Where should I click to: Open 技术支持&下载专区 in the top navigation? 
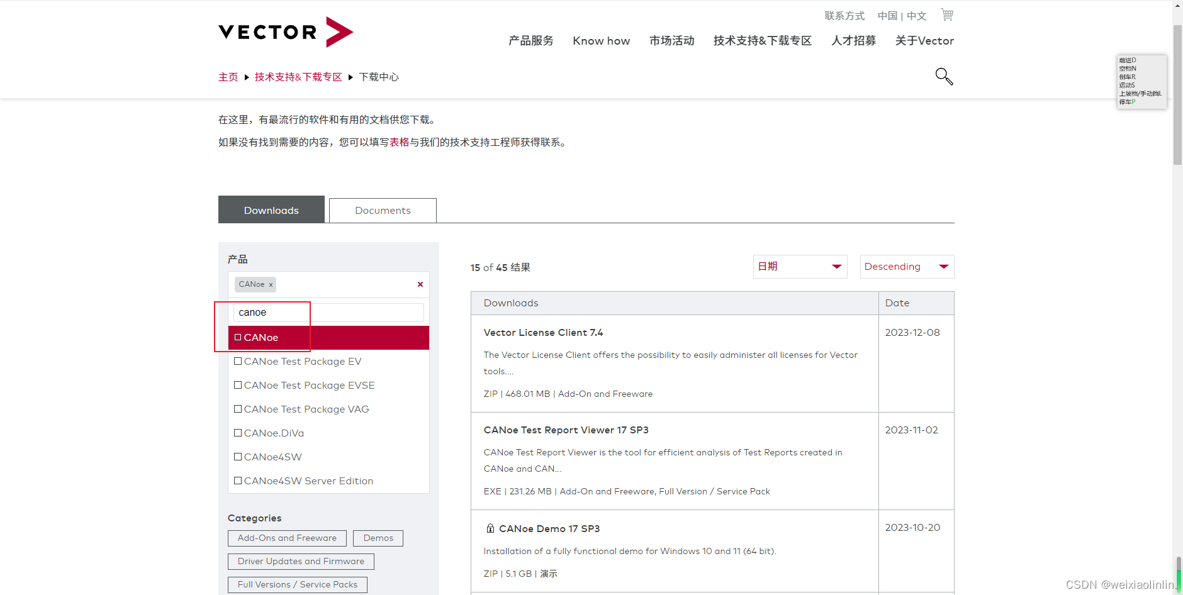tap(763, 41)
